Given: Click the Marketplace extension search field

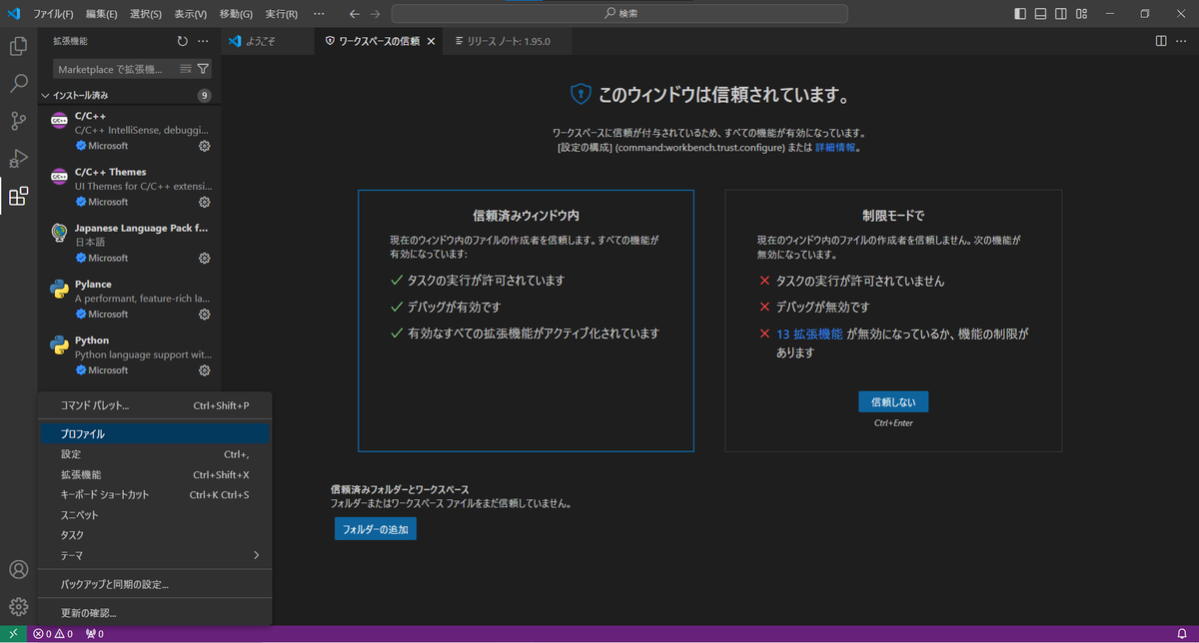Looking at the screenshot, I should pos(116,69).
